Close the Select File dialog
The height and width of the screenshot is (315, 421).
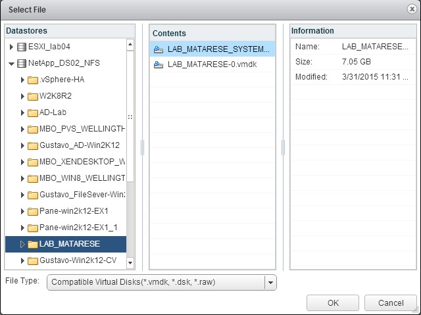pos(410,9)
